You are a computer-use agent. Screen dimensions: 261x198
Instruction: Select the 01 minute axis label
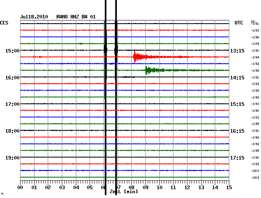[x=34, y=188]
